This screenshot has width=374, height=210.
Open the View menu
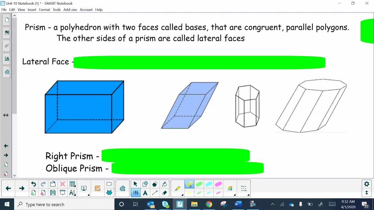point(21,10)
